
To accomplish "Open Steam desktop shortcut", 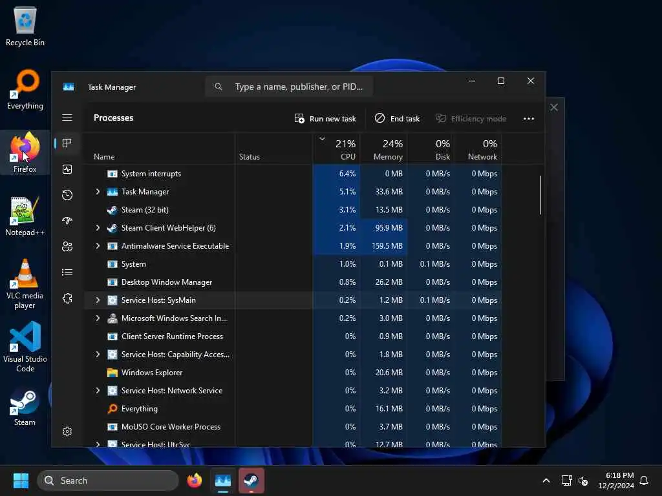I will click(25, 408).
